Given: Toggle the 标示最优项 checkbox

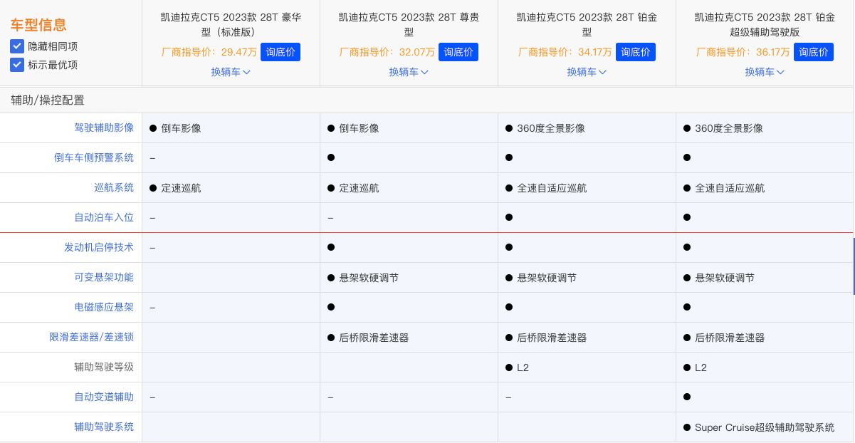Looking at the screenshot, I should (x=17, y=65).
